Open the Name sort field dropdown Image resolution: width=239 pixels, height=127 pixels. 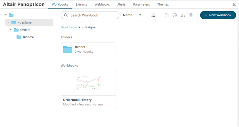tap(128, 15)
